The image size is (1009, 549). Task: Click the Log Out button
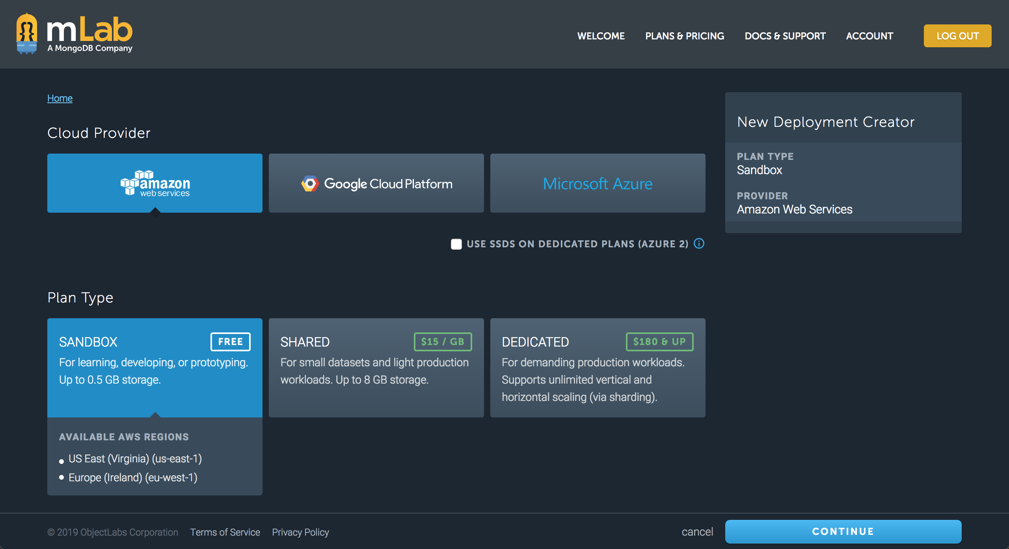click(957, 36)
